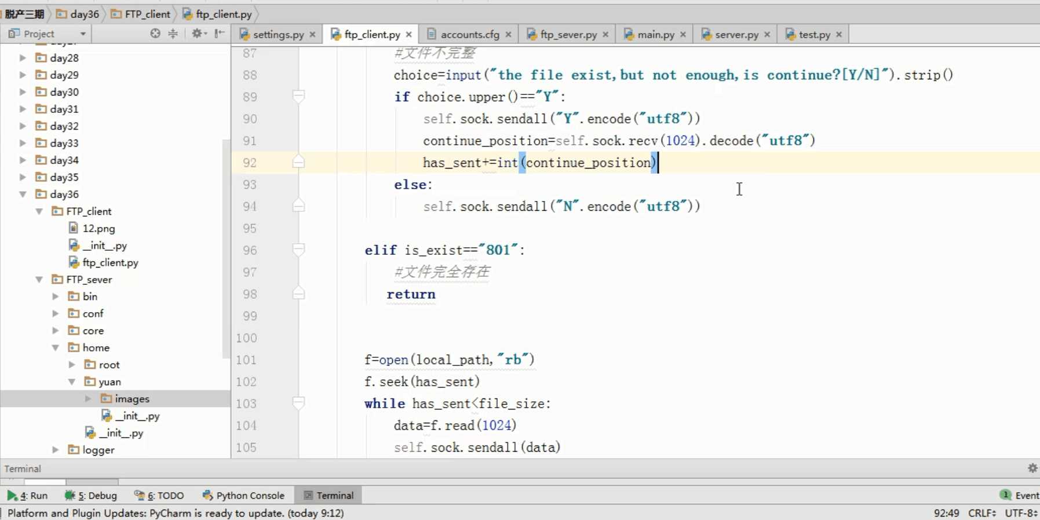
Task: Click the UTF-8 encoding indicator
Action: pyautogui.click(x=1021, y=513)
